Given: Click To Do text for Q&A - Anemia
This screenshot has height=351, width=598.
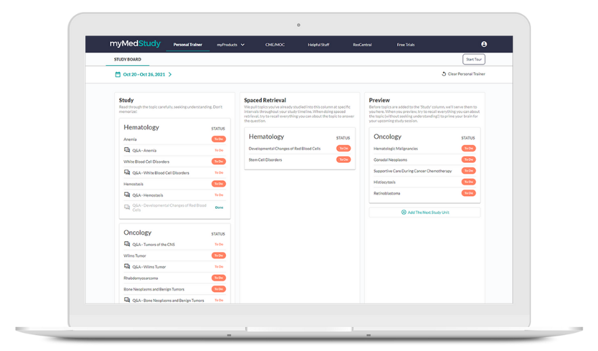Looking at the screenshot, I should tap(219, 150).
